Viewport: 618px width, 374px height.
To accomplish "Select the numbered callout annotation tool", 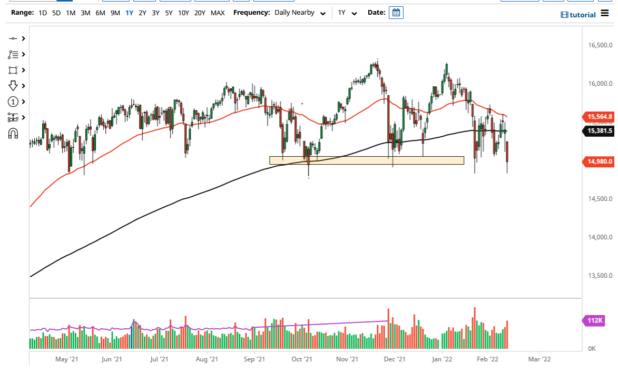I will [13, 102].
